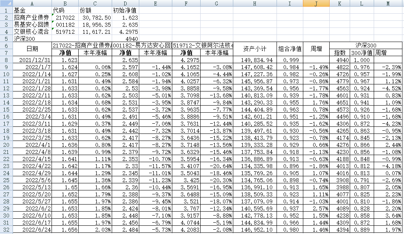
Task: Select column J header
Action: (x=316, y=3)
